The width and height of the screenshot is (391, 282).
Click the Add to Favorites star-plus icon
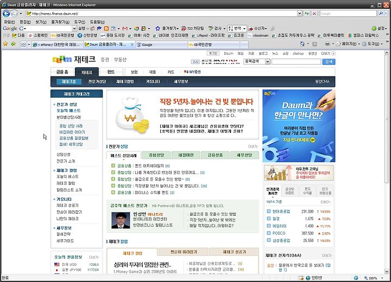point(13,44)
